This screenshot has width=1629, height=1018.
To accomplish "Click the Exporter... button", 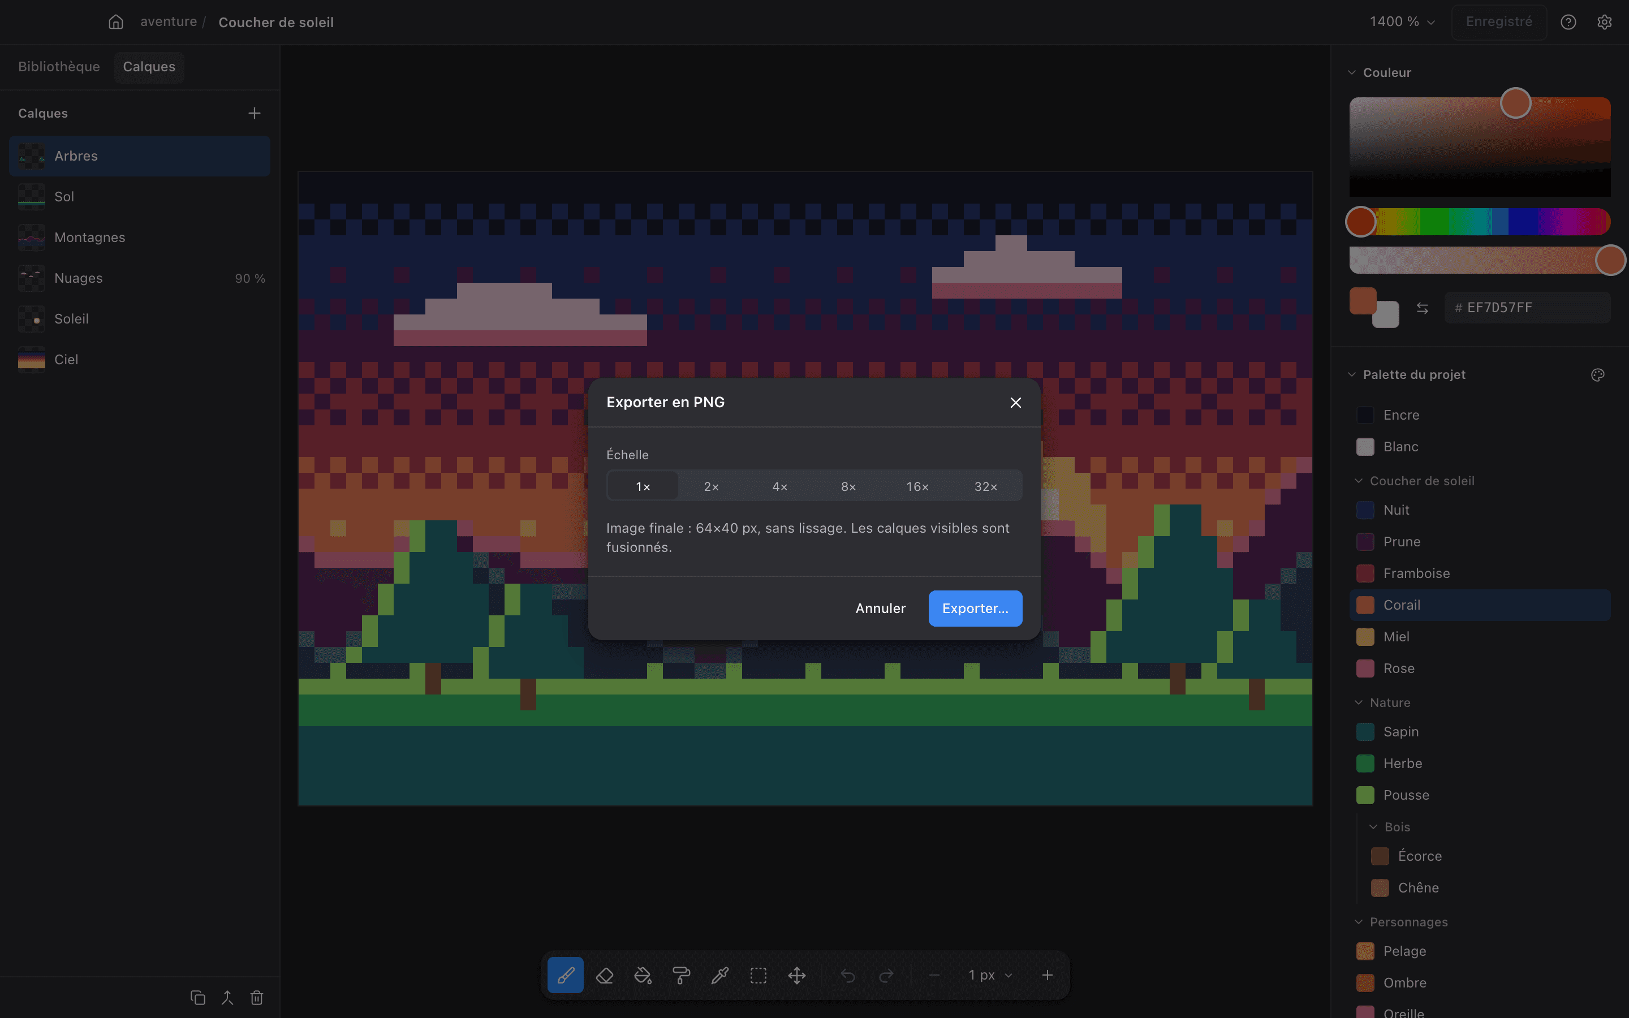I will pyautogui.click(x=975, y=608).
